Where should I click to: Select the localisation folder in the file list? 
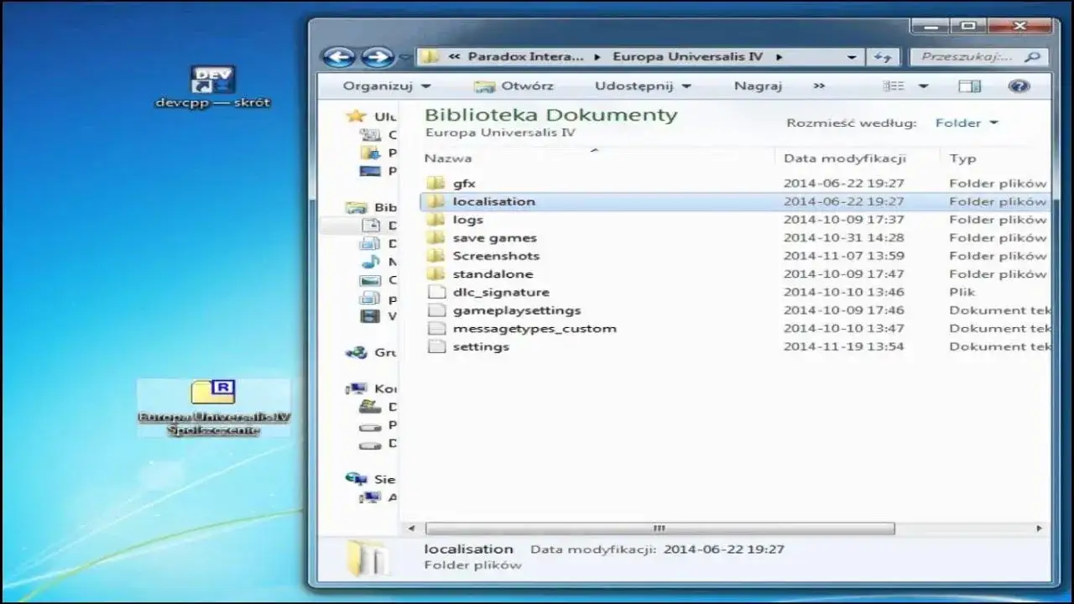pyautogui.click(x=733, y=201)
